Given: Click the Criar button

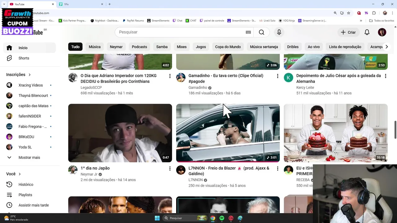Looking at the screenshot, I should (x=348, y=32).
